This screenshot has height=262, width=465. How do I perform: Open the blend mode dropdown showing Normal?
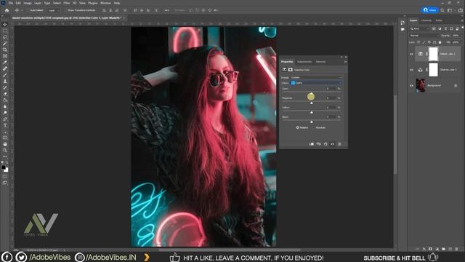424,36
